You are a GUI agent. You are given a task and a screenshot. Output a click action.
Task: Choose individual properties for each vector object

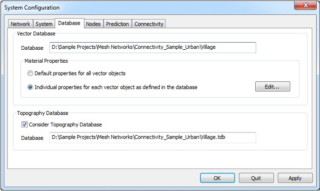pos(30,87)
